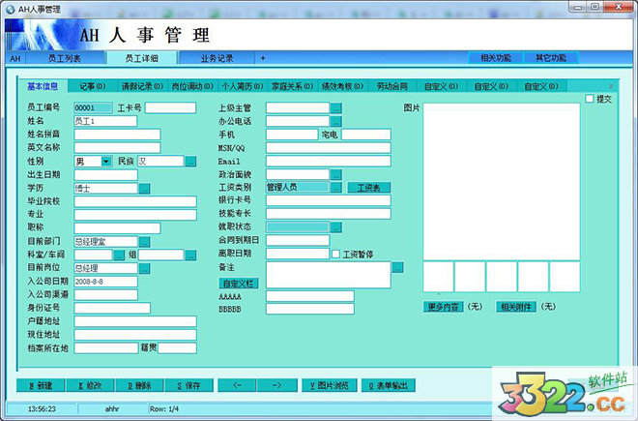Open employment status (就职状态) lookup button
Screen dimensions: 638x421
coord(335,227)
